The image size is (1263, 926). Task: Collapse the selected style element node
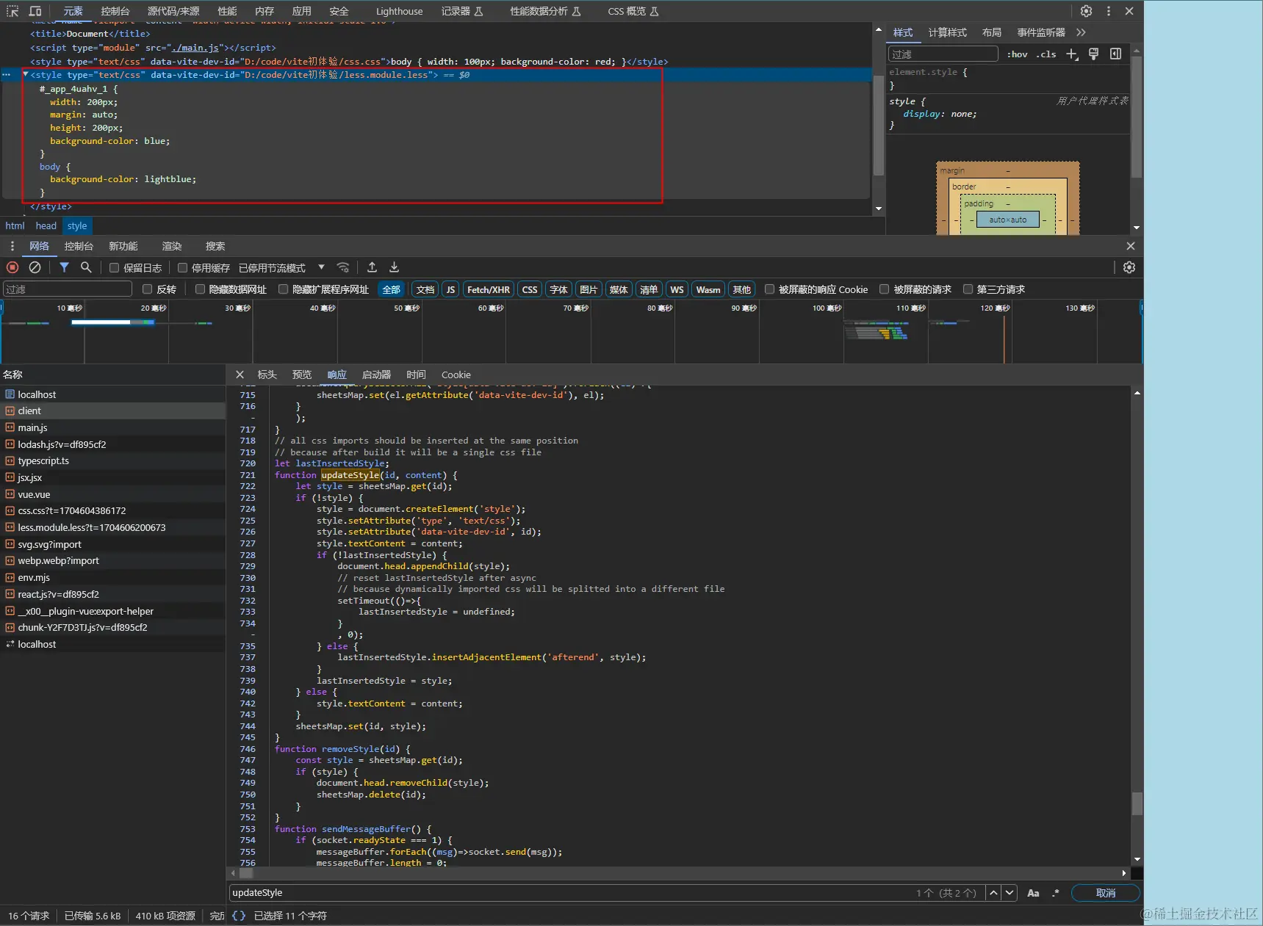pyautogui.click(x=26, y=75)
